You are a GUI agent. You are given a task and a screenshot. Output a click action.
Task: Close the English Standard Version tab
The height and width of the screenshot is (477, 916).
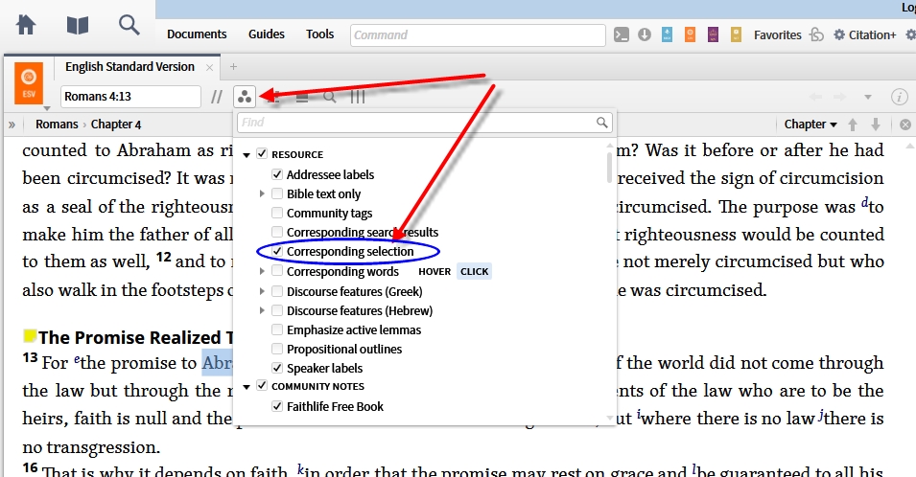[210, 68]
